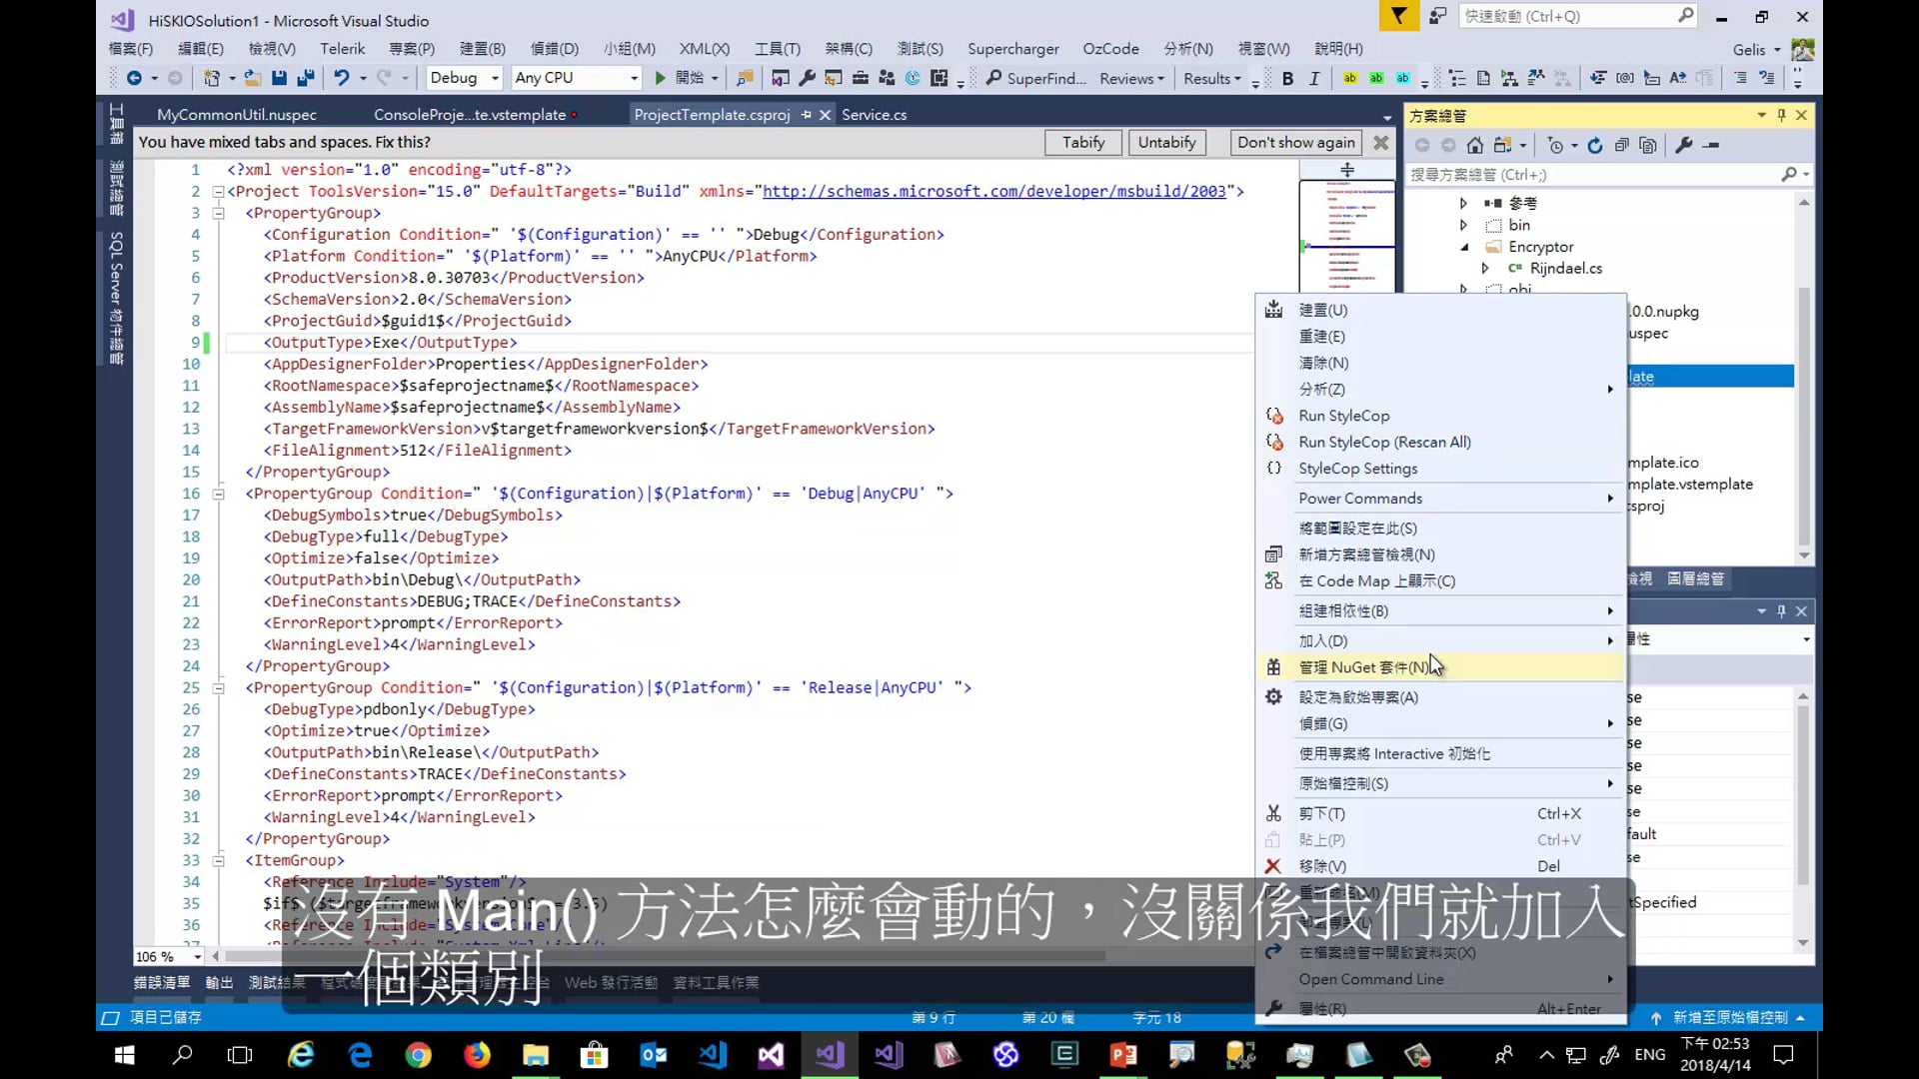Start debugging with the green play icon
This screenshot has height=1079, width=1919.
click(x=659, y=77)
